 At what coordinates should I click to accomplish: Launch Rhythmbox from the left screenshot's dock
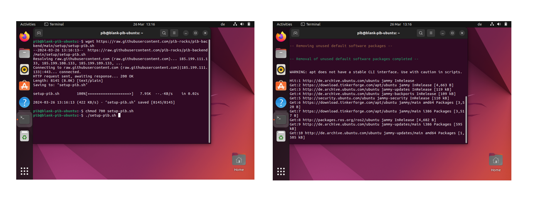(x=25, y=70)
